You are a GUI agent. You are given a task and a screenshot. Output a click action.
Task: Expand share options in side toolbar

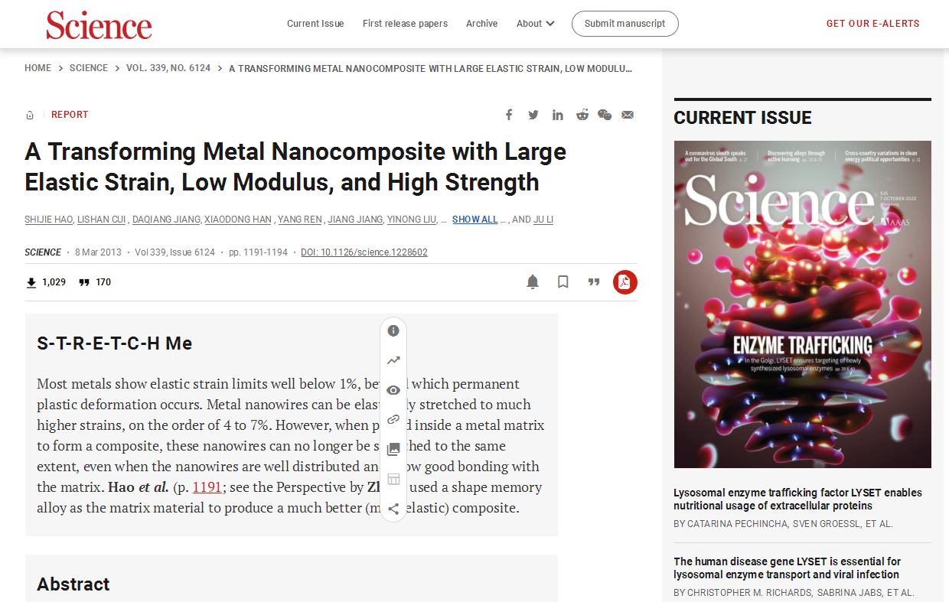pos(393,509)
